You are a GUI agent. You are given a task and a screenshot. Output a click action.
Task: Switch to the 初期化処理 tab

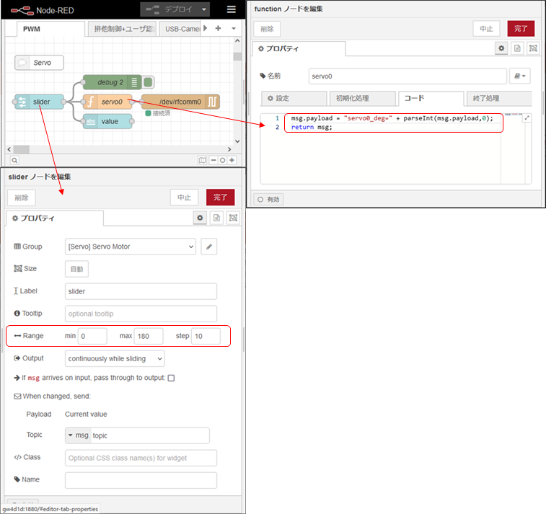click(361, 98)
